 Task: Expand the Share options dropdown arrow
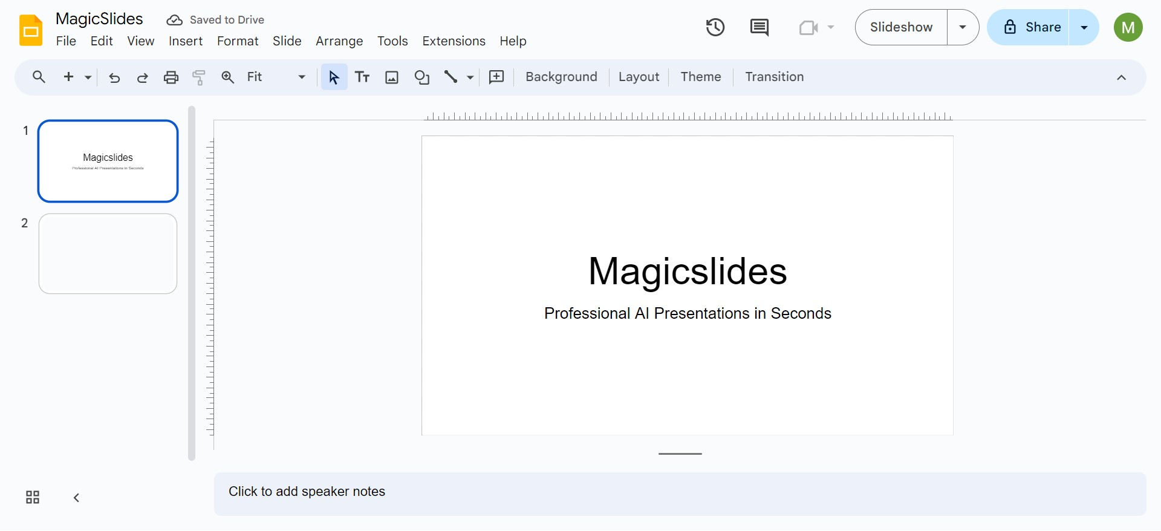1084,27
